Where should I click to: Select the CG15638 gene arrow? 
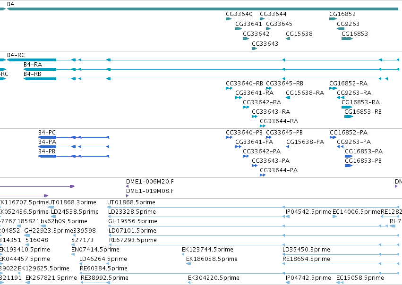pyautogui.click(x=288, y=39)
